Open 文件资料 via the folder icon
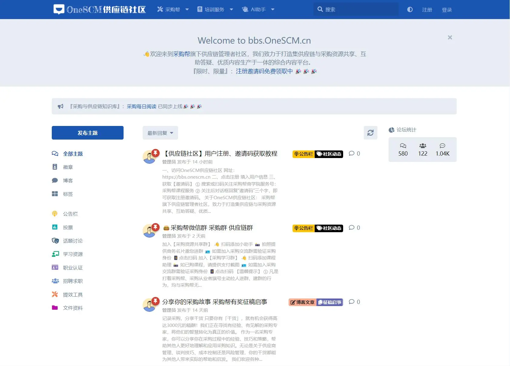The image size is (510, 366). (x=55, y=308)
